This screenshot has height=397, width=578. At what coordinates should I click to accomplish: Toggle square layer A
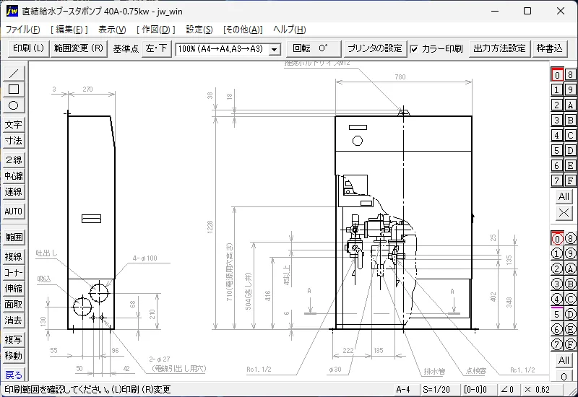pos(570,105)
